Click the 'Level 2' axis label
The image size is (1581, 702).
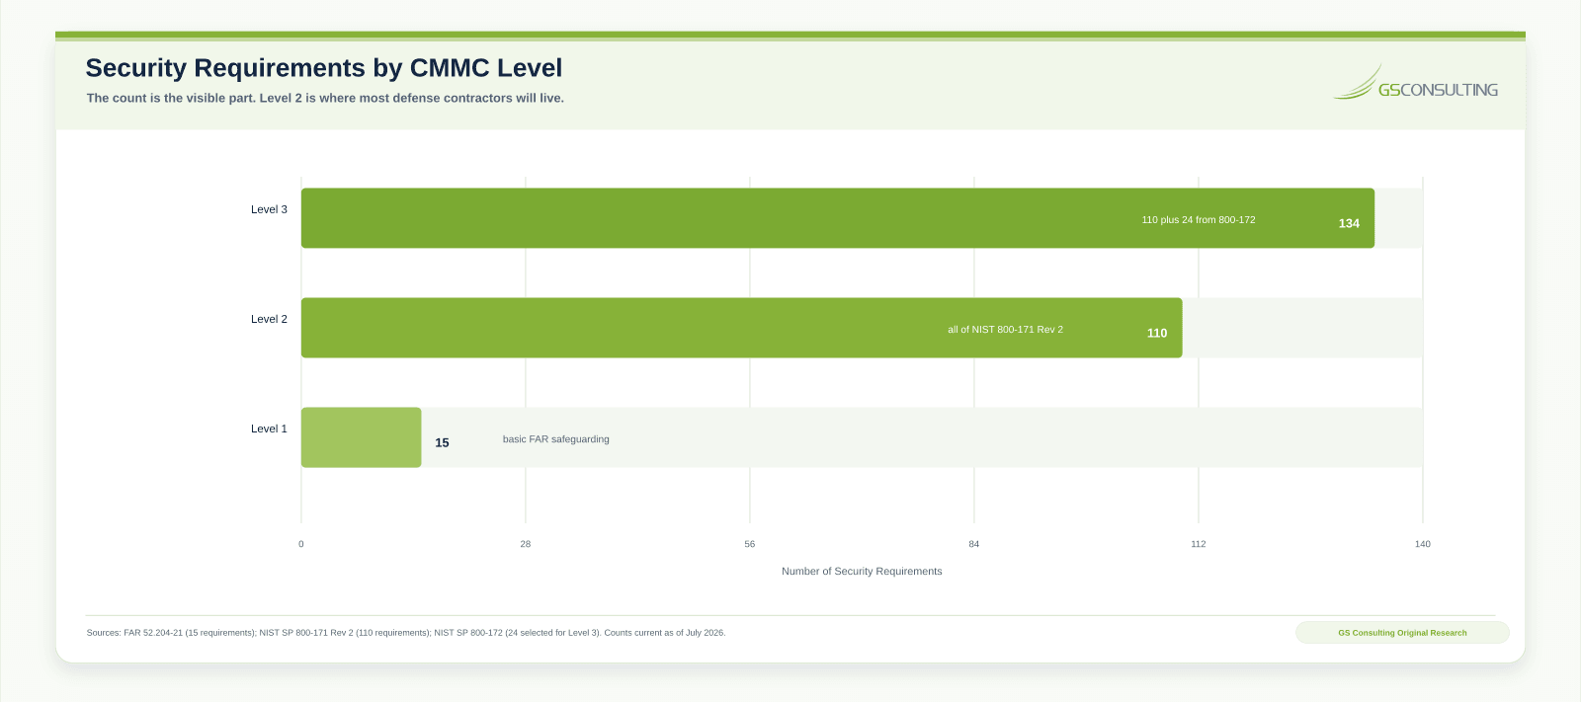click(x=269, y=319)
